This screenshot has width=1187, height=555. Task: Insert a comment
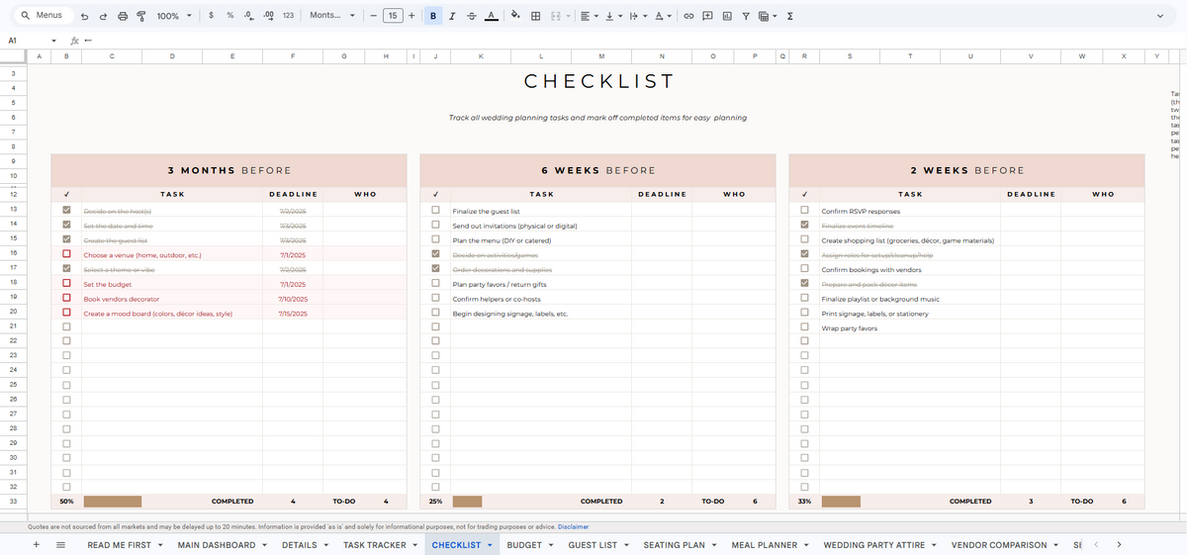707,16
